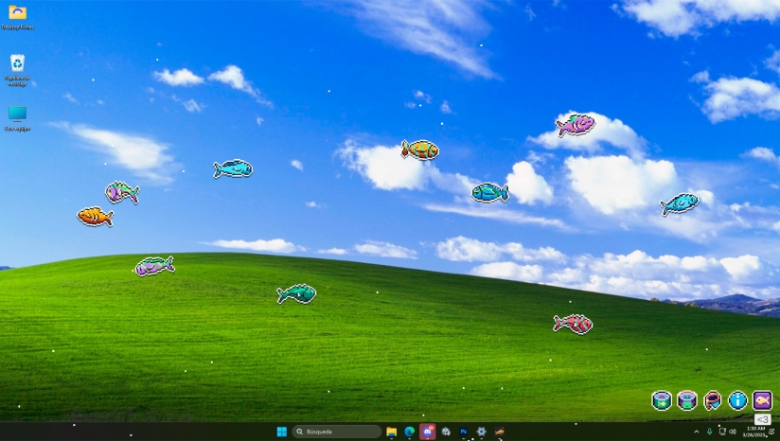Open the network status tray icon
The width and height of the screenshot is (780, 441).
click(x=722, y=432)
